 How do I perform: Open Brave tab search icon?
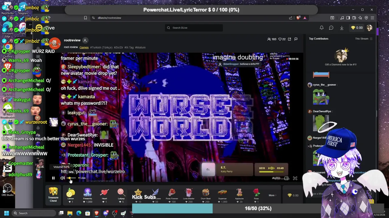point(332,18)
